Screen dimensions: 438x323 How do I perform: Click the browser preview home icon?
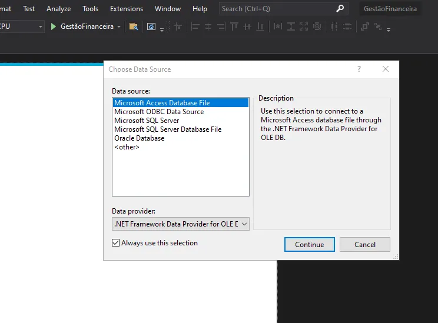(151, 26)
